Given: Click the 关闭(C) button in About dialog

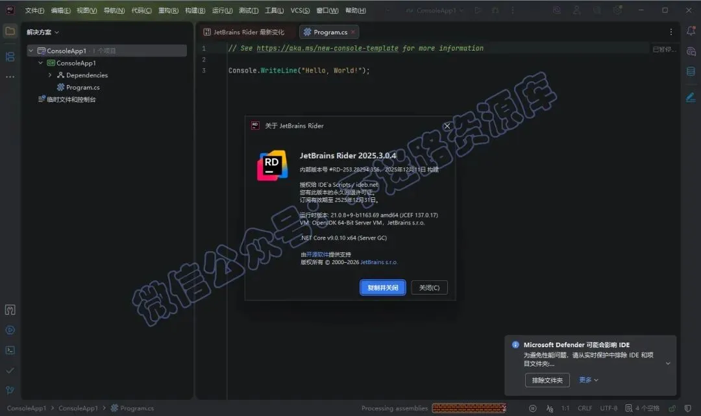Looking at the screenshot, I should (x=429, y=288).
